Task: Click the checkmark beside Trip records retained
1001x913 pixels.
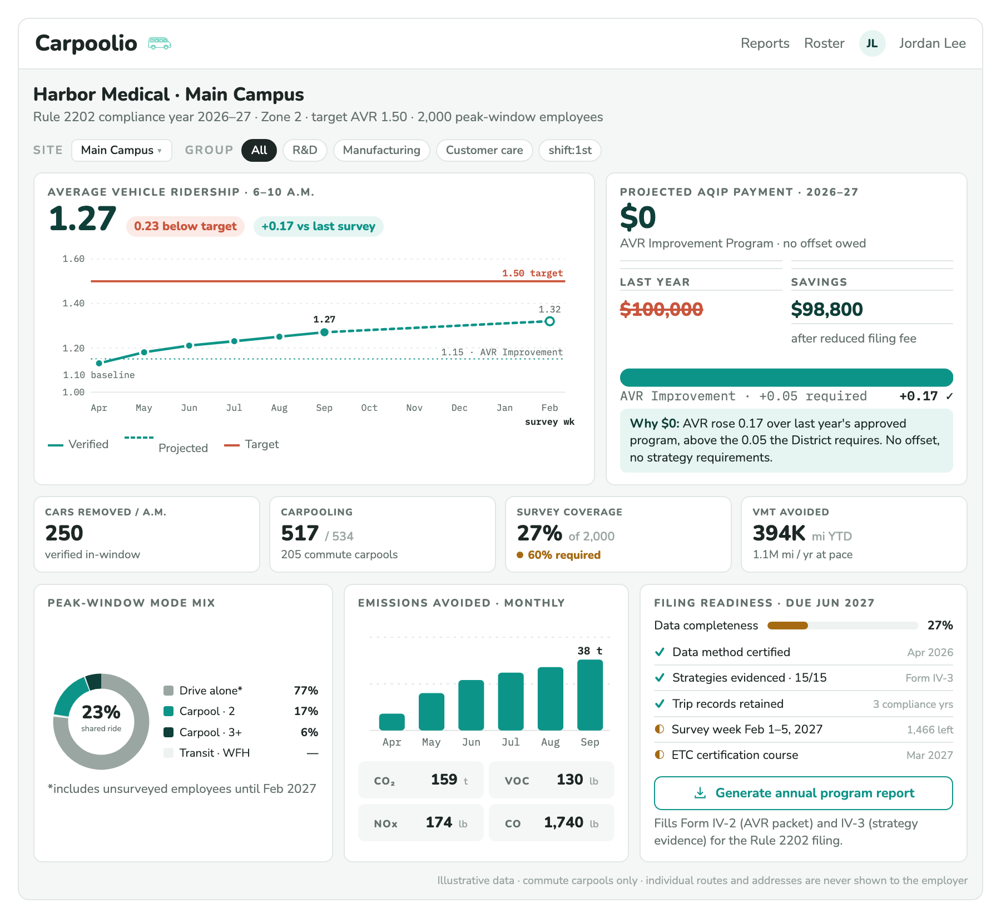Action: click(660, 704)
